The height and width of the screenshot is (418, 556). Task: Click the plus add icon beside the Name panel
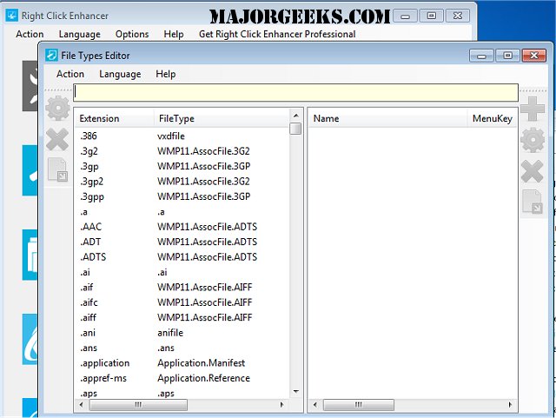[x=533, y=109]
